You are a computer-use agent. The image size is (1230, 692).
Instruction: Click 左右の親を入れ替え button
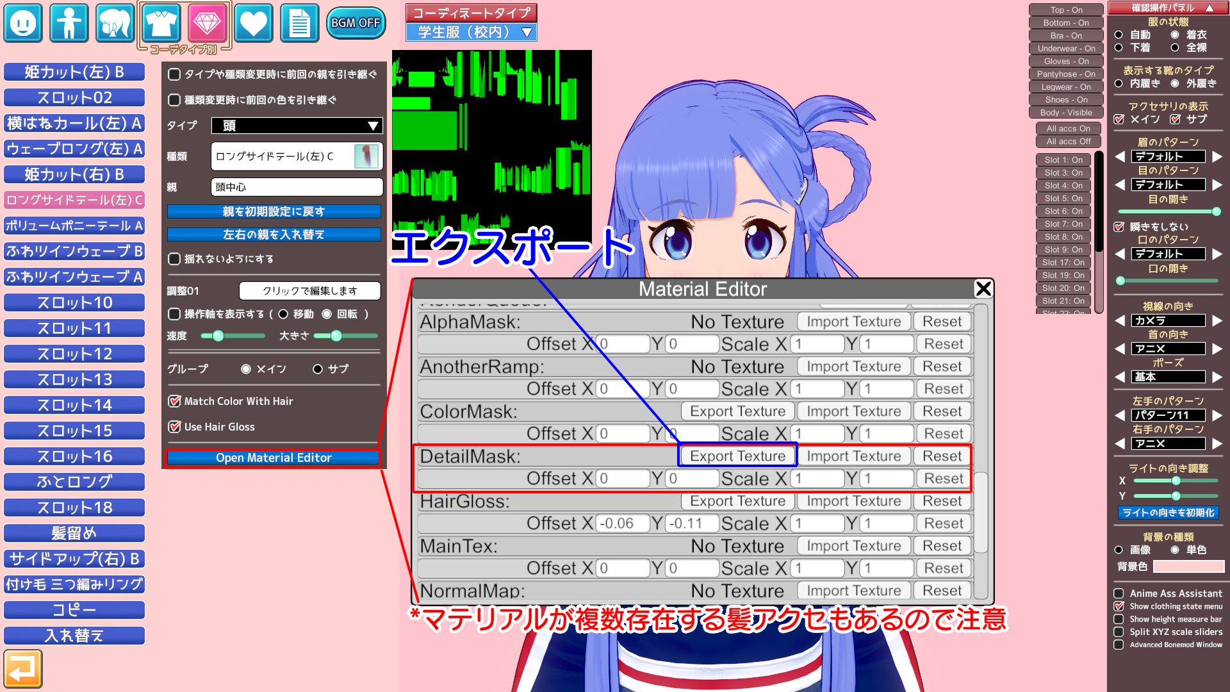[x=274, y=235]
